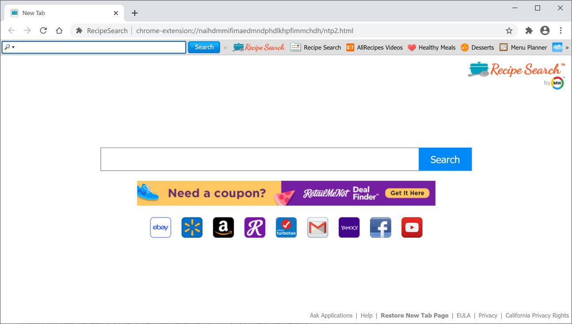The image size is (572, 324).
Task: Open Healthy Meals toolbar link
Action: [x=431, y=47]
